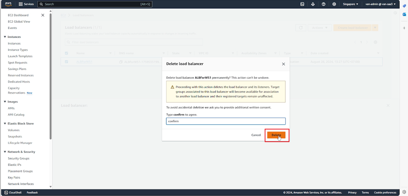This screenshot has height=196, width=408.
Task: Open AMI Catalog
Action: 16,115
